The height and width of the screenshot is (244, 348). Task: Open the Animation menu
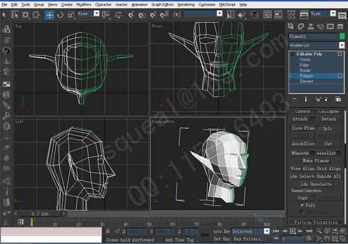(140, 4)
